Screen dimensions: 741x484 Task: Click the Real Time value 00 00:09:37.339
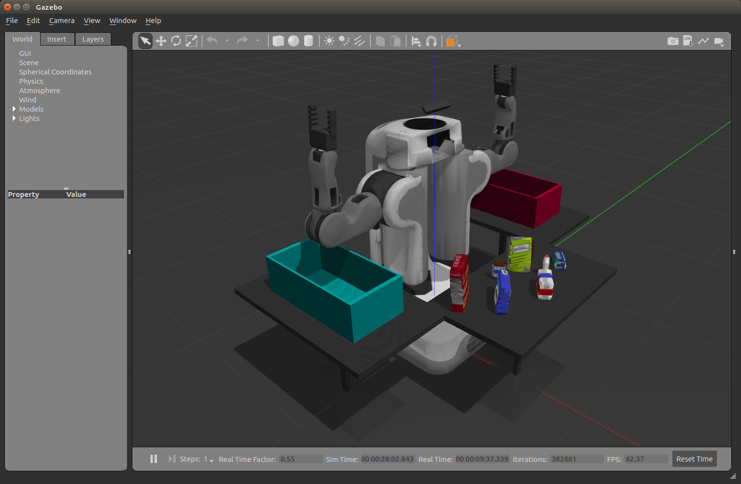tap(482, 459)
